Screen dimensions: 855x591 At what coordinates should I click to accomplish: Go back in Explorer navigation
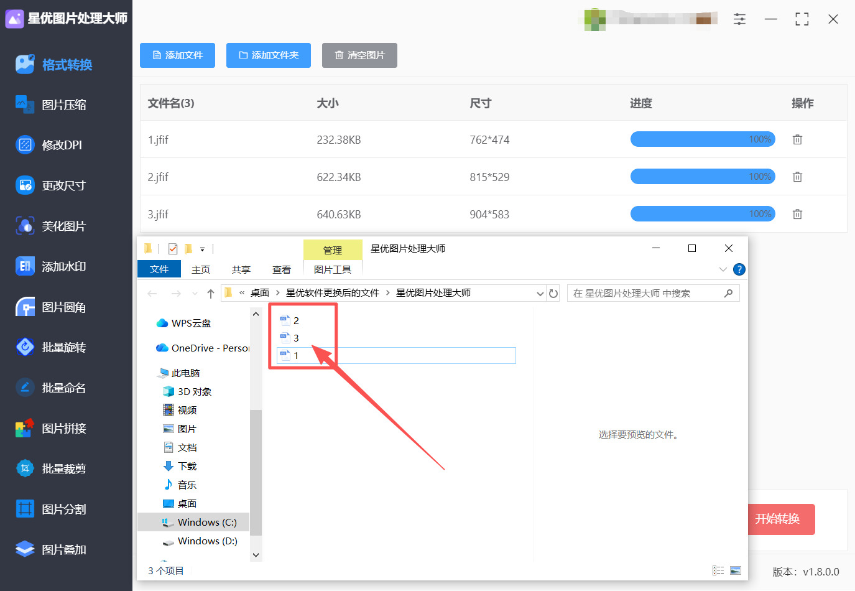[x=153, y=294]
